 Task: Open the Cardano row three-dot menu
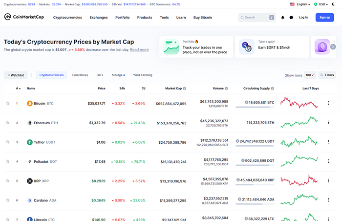coord(328,200)
